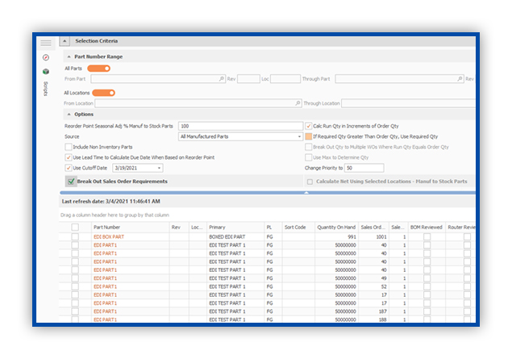Collapse the Selection Criteria panel
Screen dimensions: 512x359
coord(65,41)
